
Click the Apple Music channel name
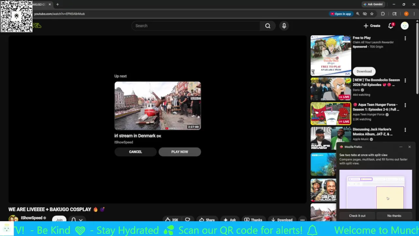click(361, 139)
